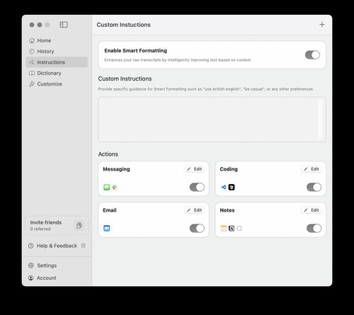The image size is (354, 315).
Task: Focus the Custom Instructions text area
Action: 212,120
